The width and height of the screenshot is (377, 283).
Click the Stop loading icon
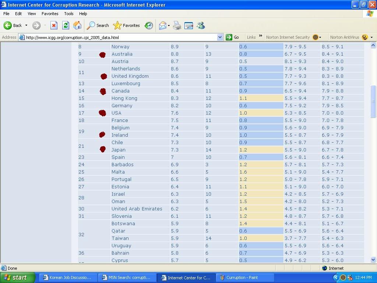pos(54,25)
